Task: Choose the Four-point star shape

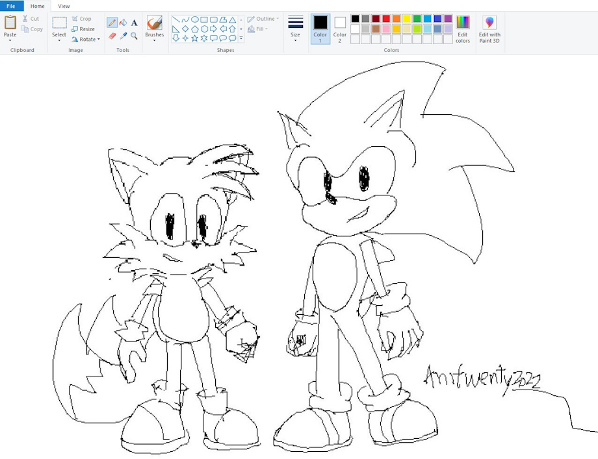Action: click(185, 38)
